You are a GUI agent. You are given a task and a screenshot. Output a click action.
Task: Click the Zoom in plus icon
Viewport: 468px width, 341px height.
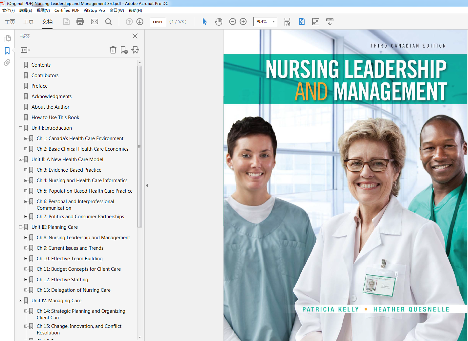[243, 22]
